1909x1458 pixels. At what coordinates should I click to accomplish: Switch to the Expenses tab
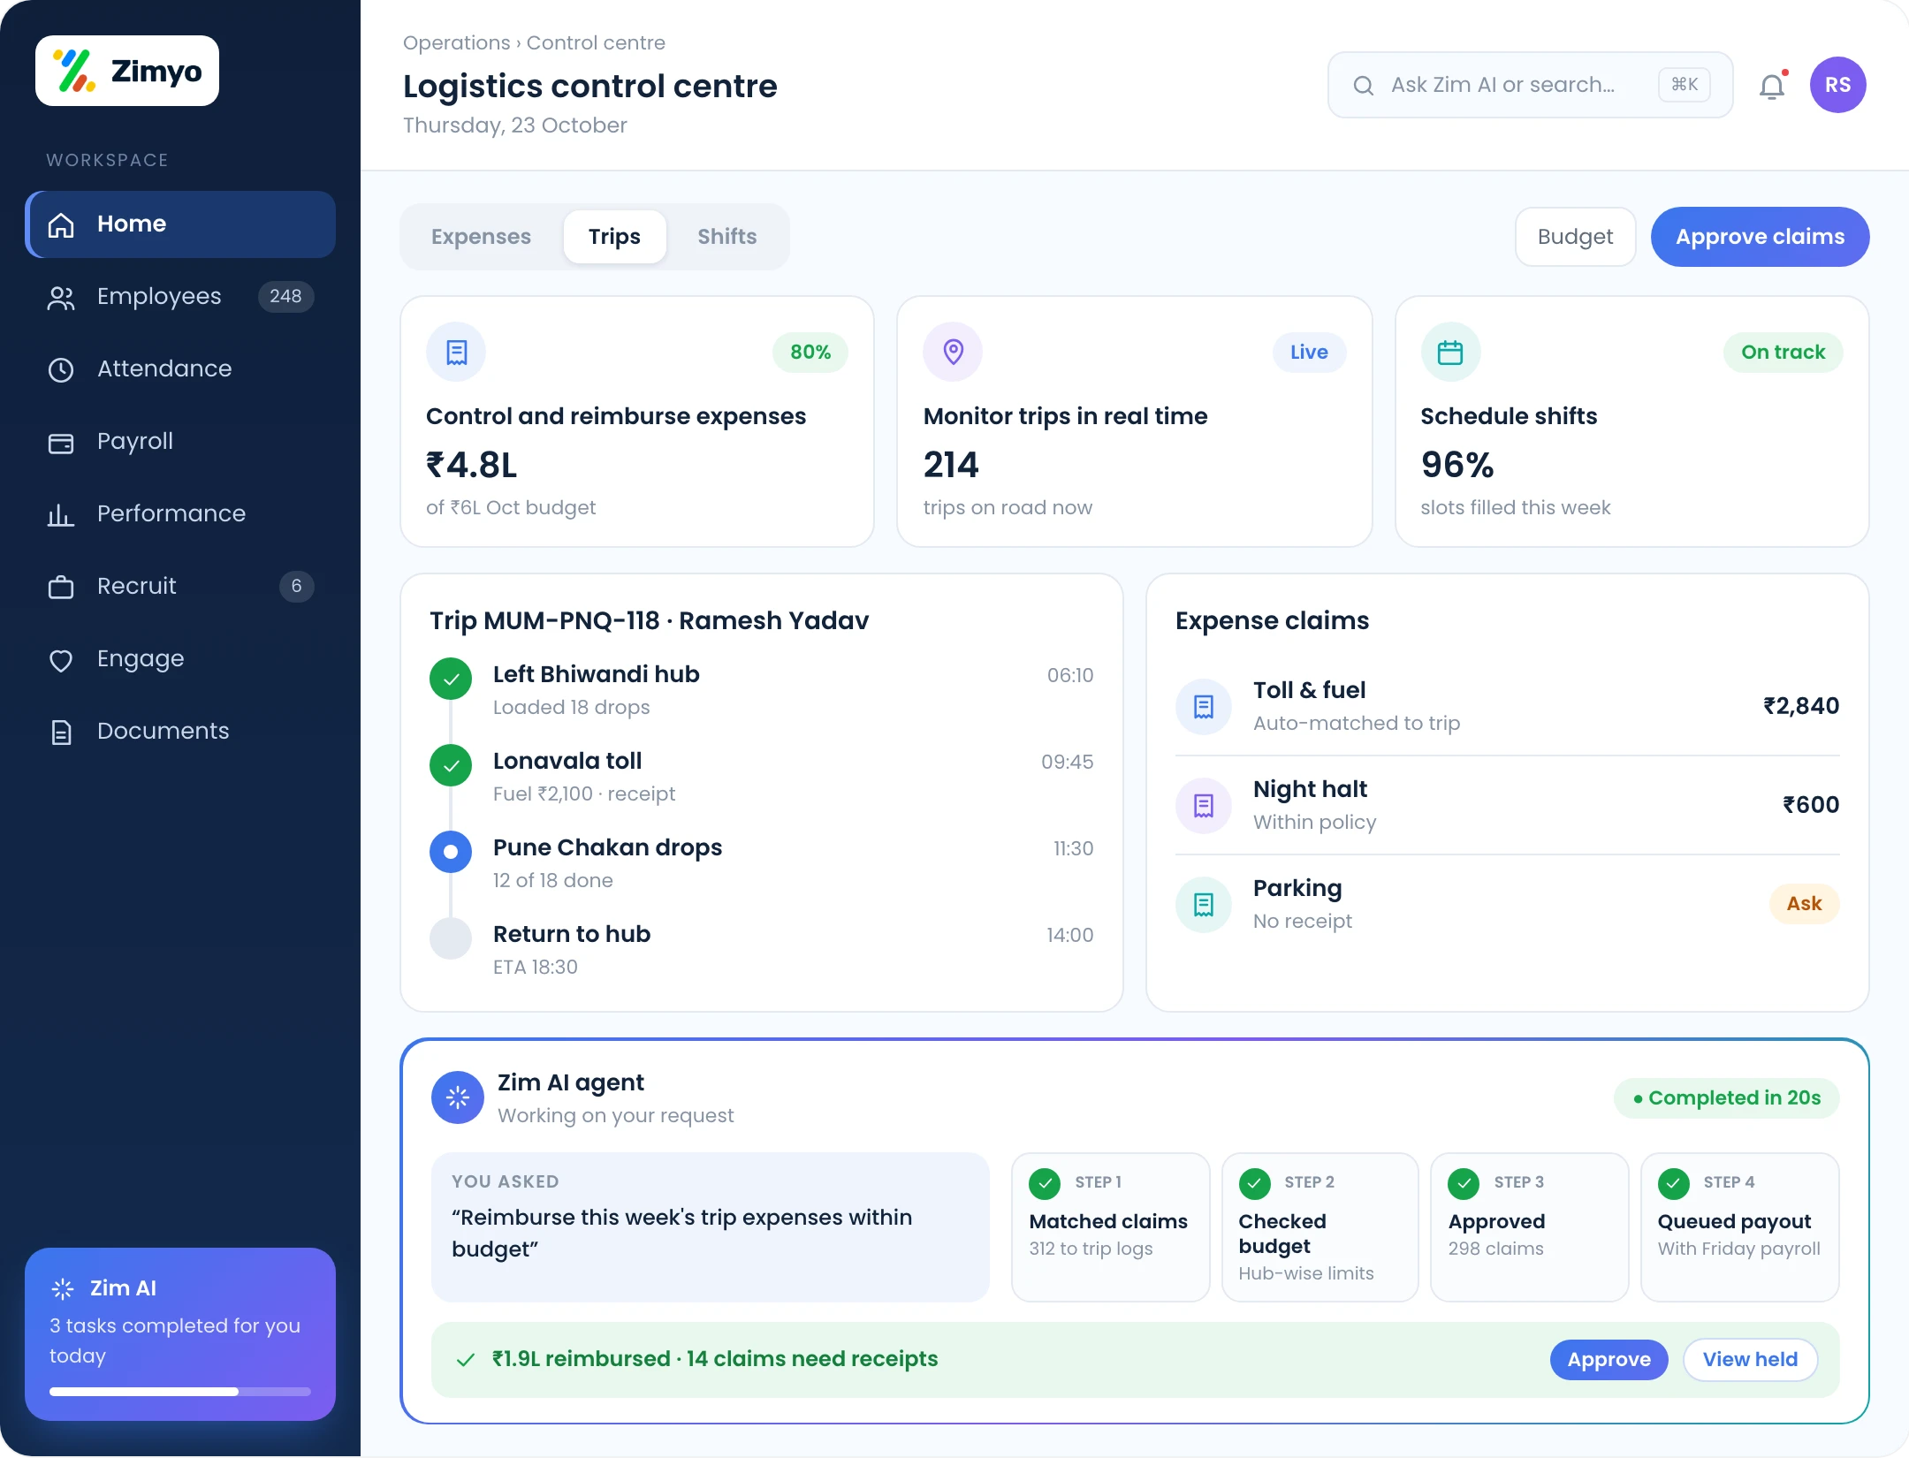[481, 237]
